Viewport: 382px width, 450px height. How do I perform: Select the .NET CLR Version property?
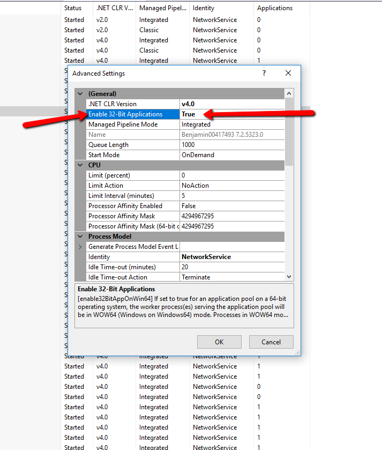pos(133,104)
